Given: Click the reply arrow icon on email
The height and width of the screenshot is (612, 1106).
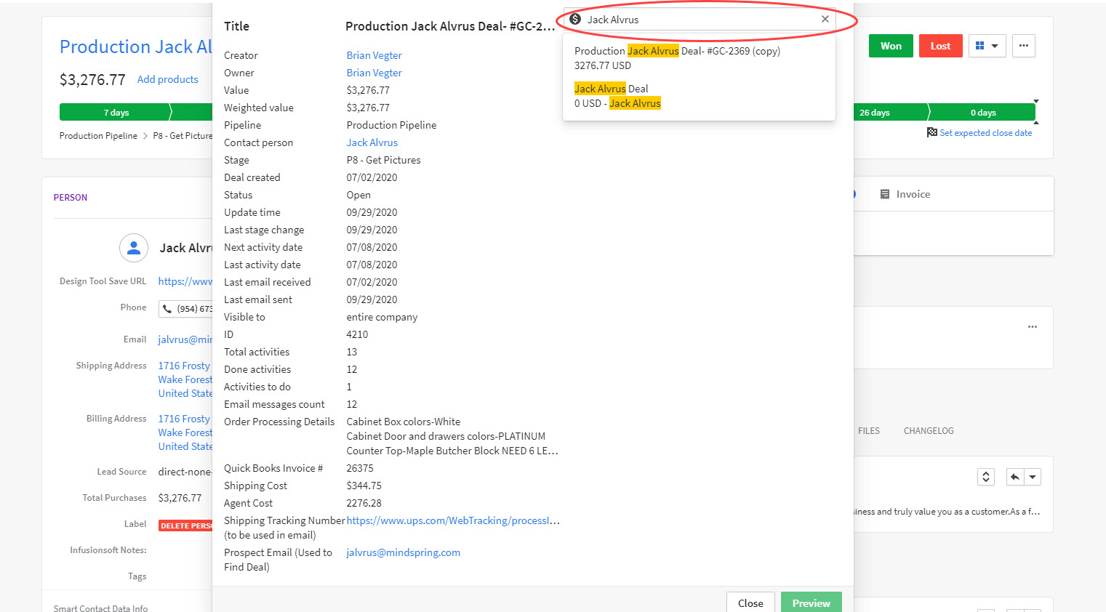Looking at the screenshot, I should pyautogui.click(x=1015, y=477).
